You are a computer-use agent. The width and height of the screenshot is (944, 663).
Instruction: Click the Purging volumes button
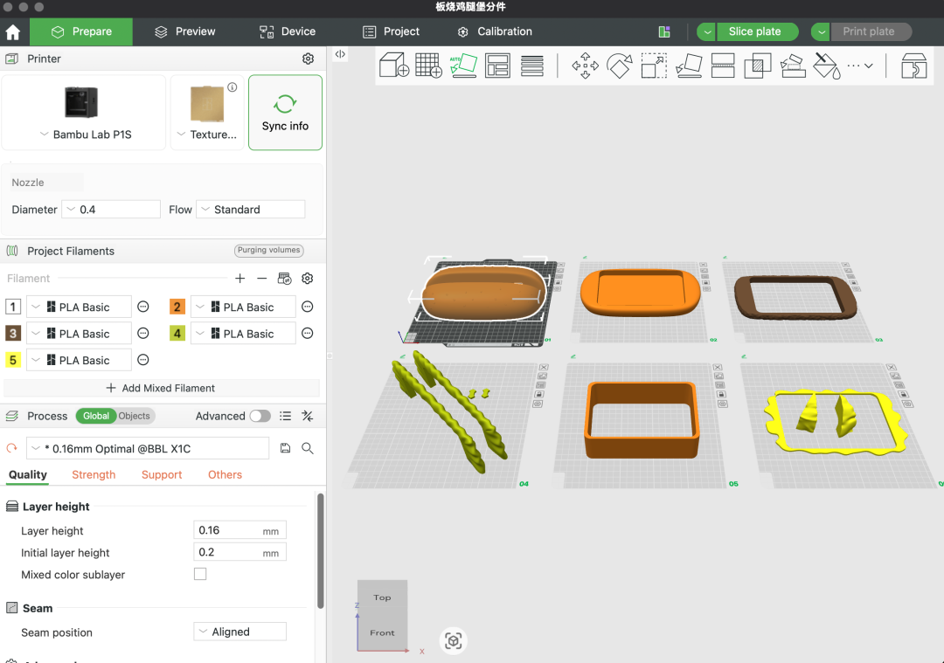268,251
